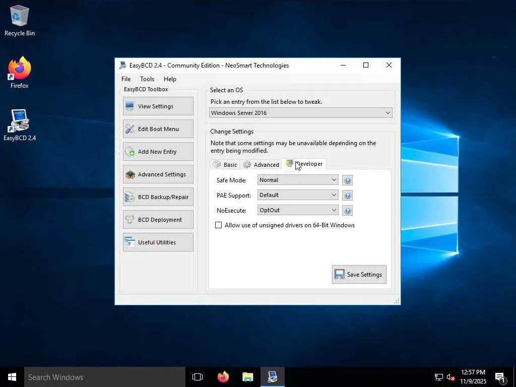Switch to the Advanced tab

(x=261, y=165)
